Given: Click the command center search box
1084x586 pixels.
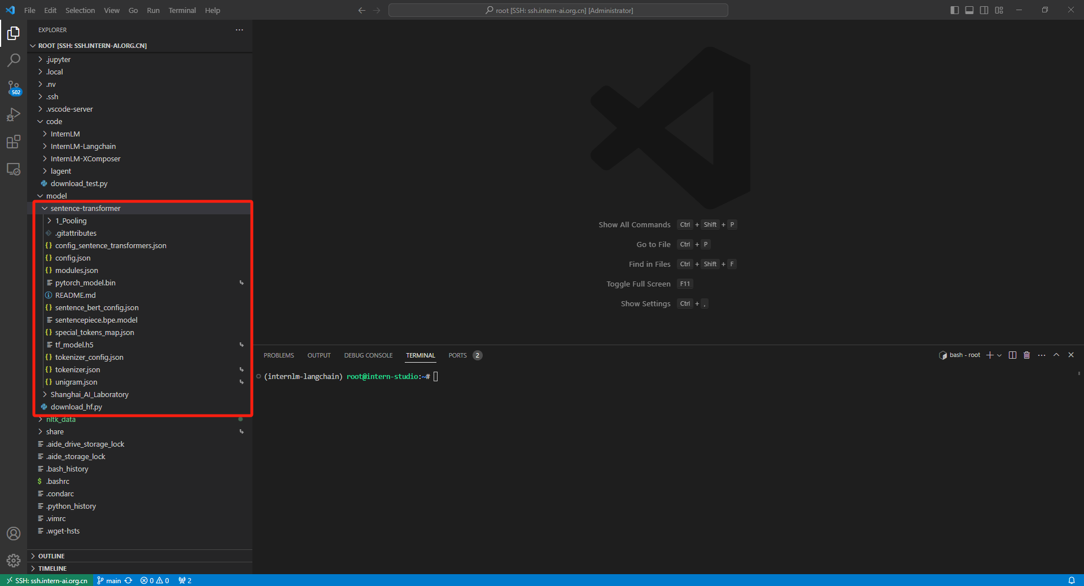Looking at the screenshot, I should pos(558,10).
